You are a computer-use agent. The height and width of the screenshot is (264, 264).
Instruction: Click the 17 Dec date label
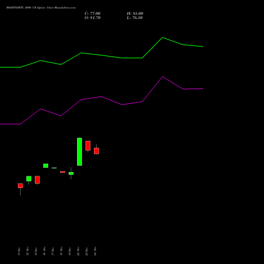pos(53,251)
